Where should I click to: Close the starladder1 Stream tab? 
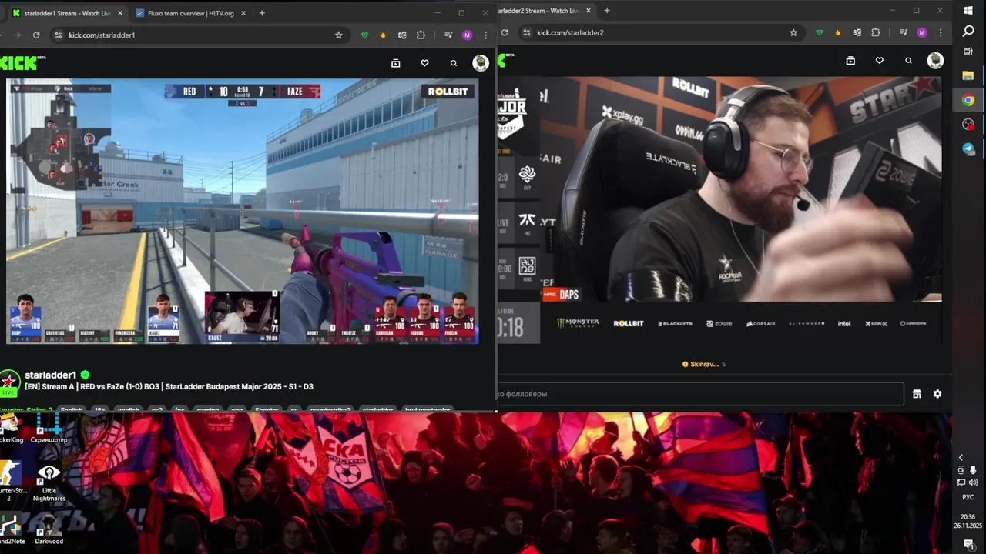pos(119,13)
